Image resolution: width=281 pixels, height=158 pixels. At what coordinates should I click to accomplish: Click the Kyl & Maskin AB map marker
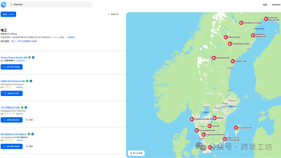tap(236, 128)
